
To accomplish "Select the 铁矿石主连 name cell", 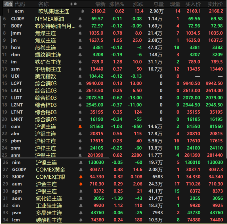I will point(48,62).
